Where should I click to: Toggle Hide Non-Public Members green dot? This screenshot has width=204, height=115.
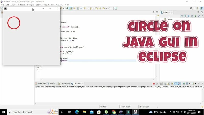pos(195,16)
